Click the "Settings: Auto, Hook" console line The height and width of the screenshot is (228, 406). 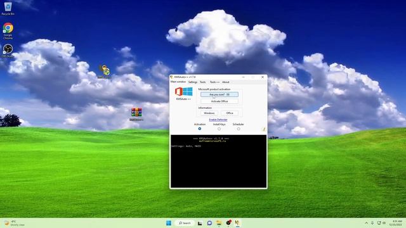tap(186, 146)
